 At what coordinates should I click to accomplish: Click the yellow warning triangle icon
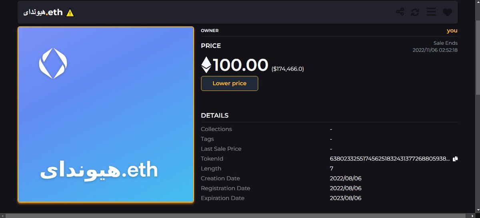[x=70, y=13]
